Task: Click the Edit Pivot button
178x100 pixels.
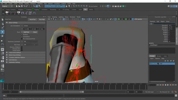Action: click(26, 32)
